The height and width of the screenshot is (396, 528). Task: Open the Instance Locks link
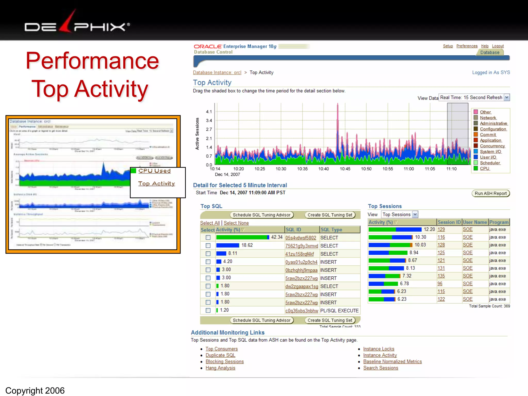point(379,349)
